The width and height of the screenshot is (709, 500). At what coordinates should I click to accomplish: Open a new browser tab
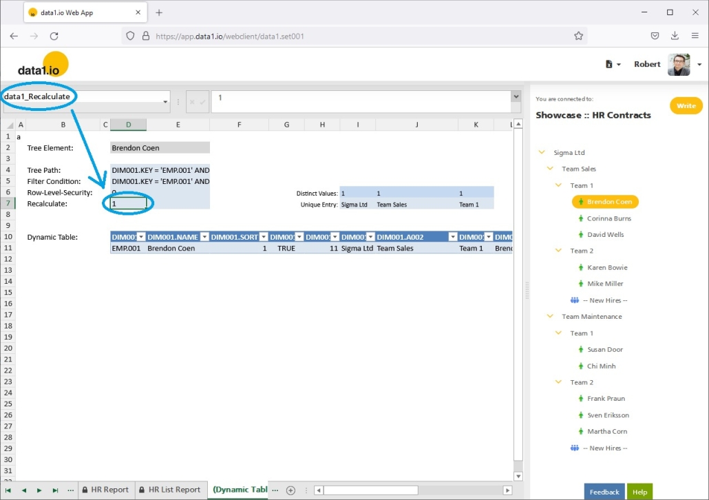pos(159,12)
